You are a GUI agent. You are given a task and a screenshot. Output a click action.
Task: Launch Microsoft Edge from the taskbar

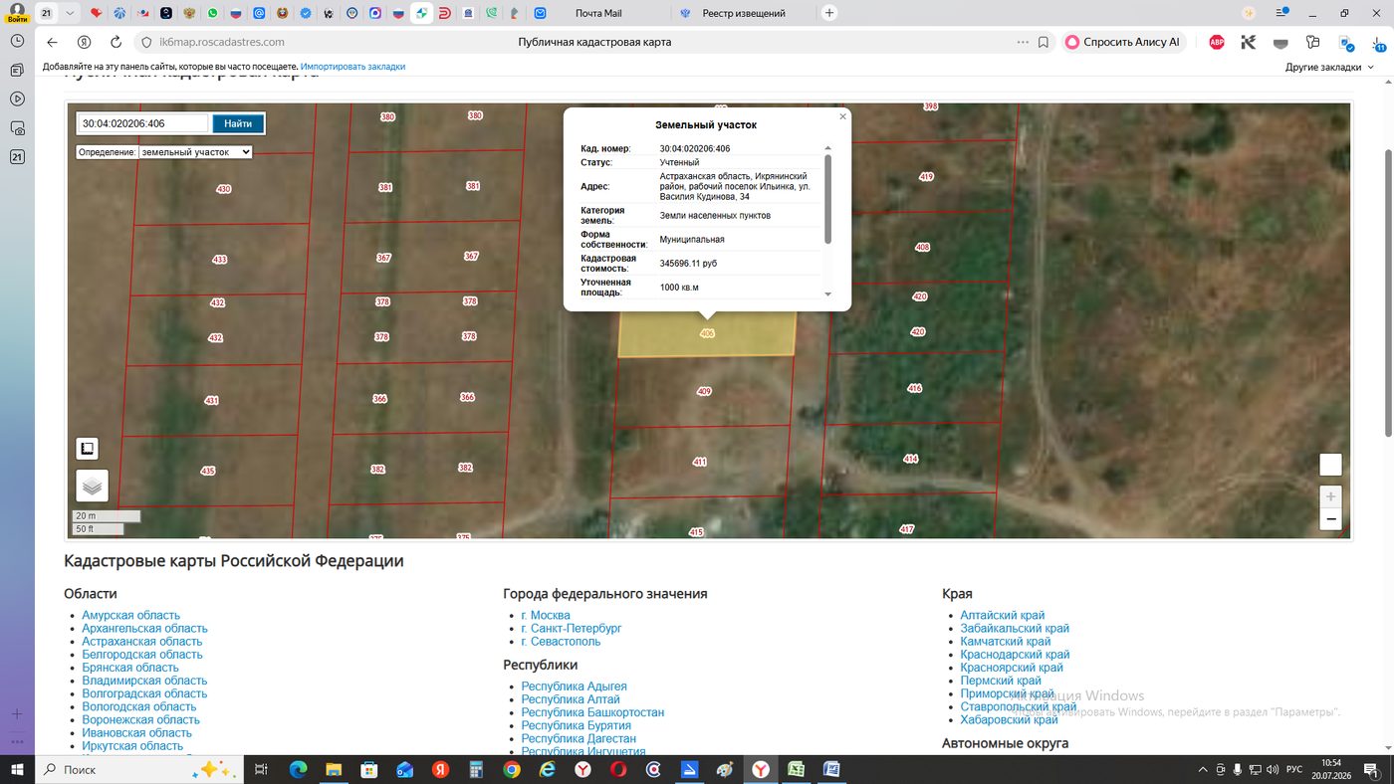pos(298,770)
